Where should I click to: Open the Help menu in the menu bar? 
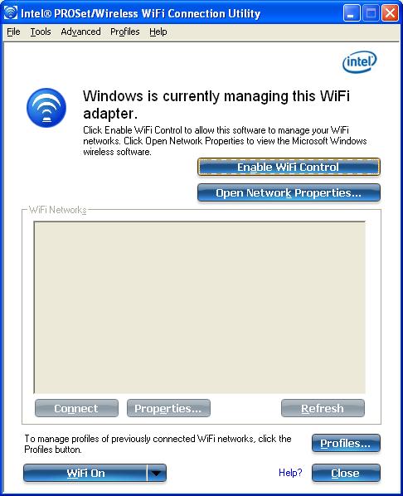(x=158, y=32)
